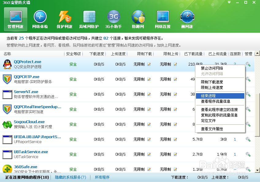The image size is (260, 182).
Task: Select 查看此程序建立的连接 menu entry
Action: [x=220, y=110]
